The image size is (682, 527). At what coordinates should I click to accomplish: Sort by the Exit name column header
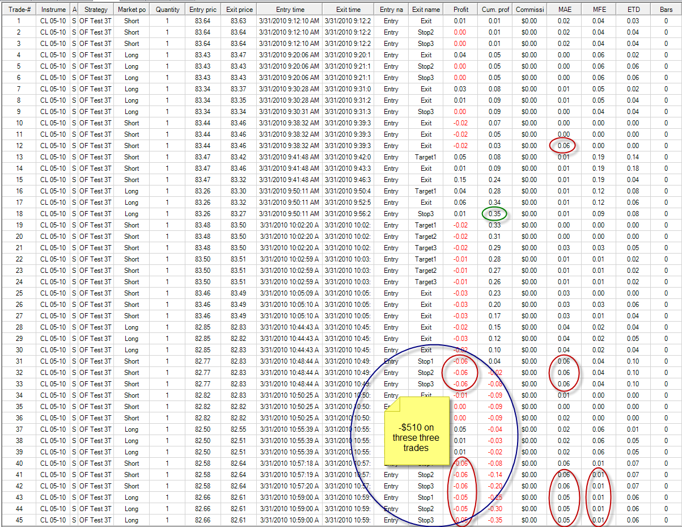[426, 10]
